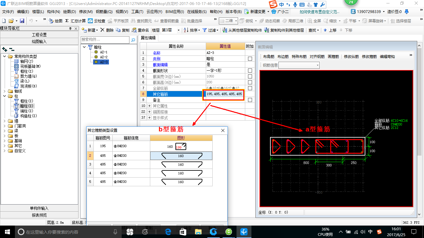This screenshot has width=424, height=238.
Task: Click 复制构件到其他楼层 copy to other floors
Action: pos(284,30)
